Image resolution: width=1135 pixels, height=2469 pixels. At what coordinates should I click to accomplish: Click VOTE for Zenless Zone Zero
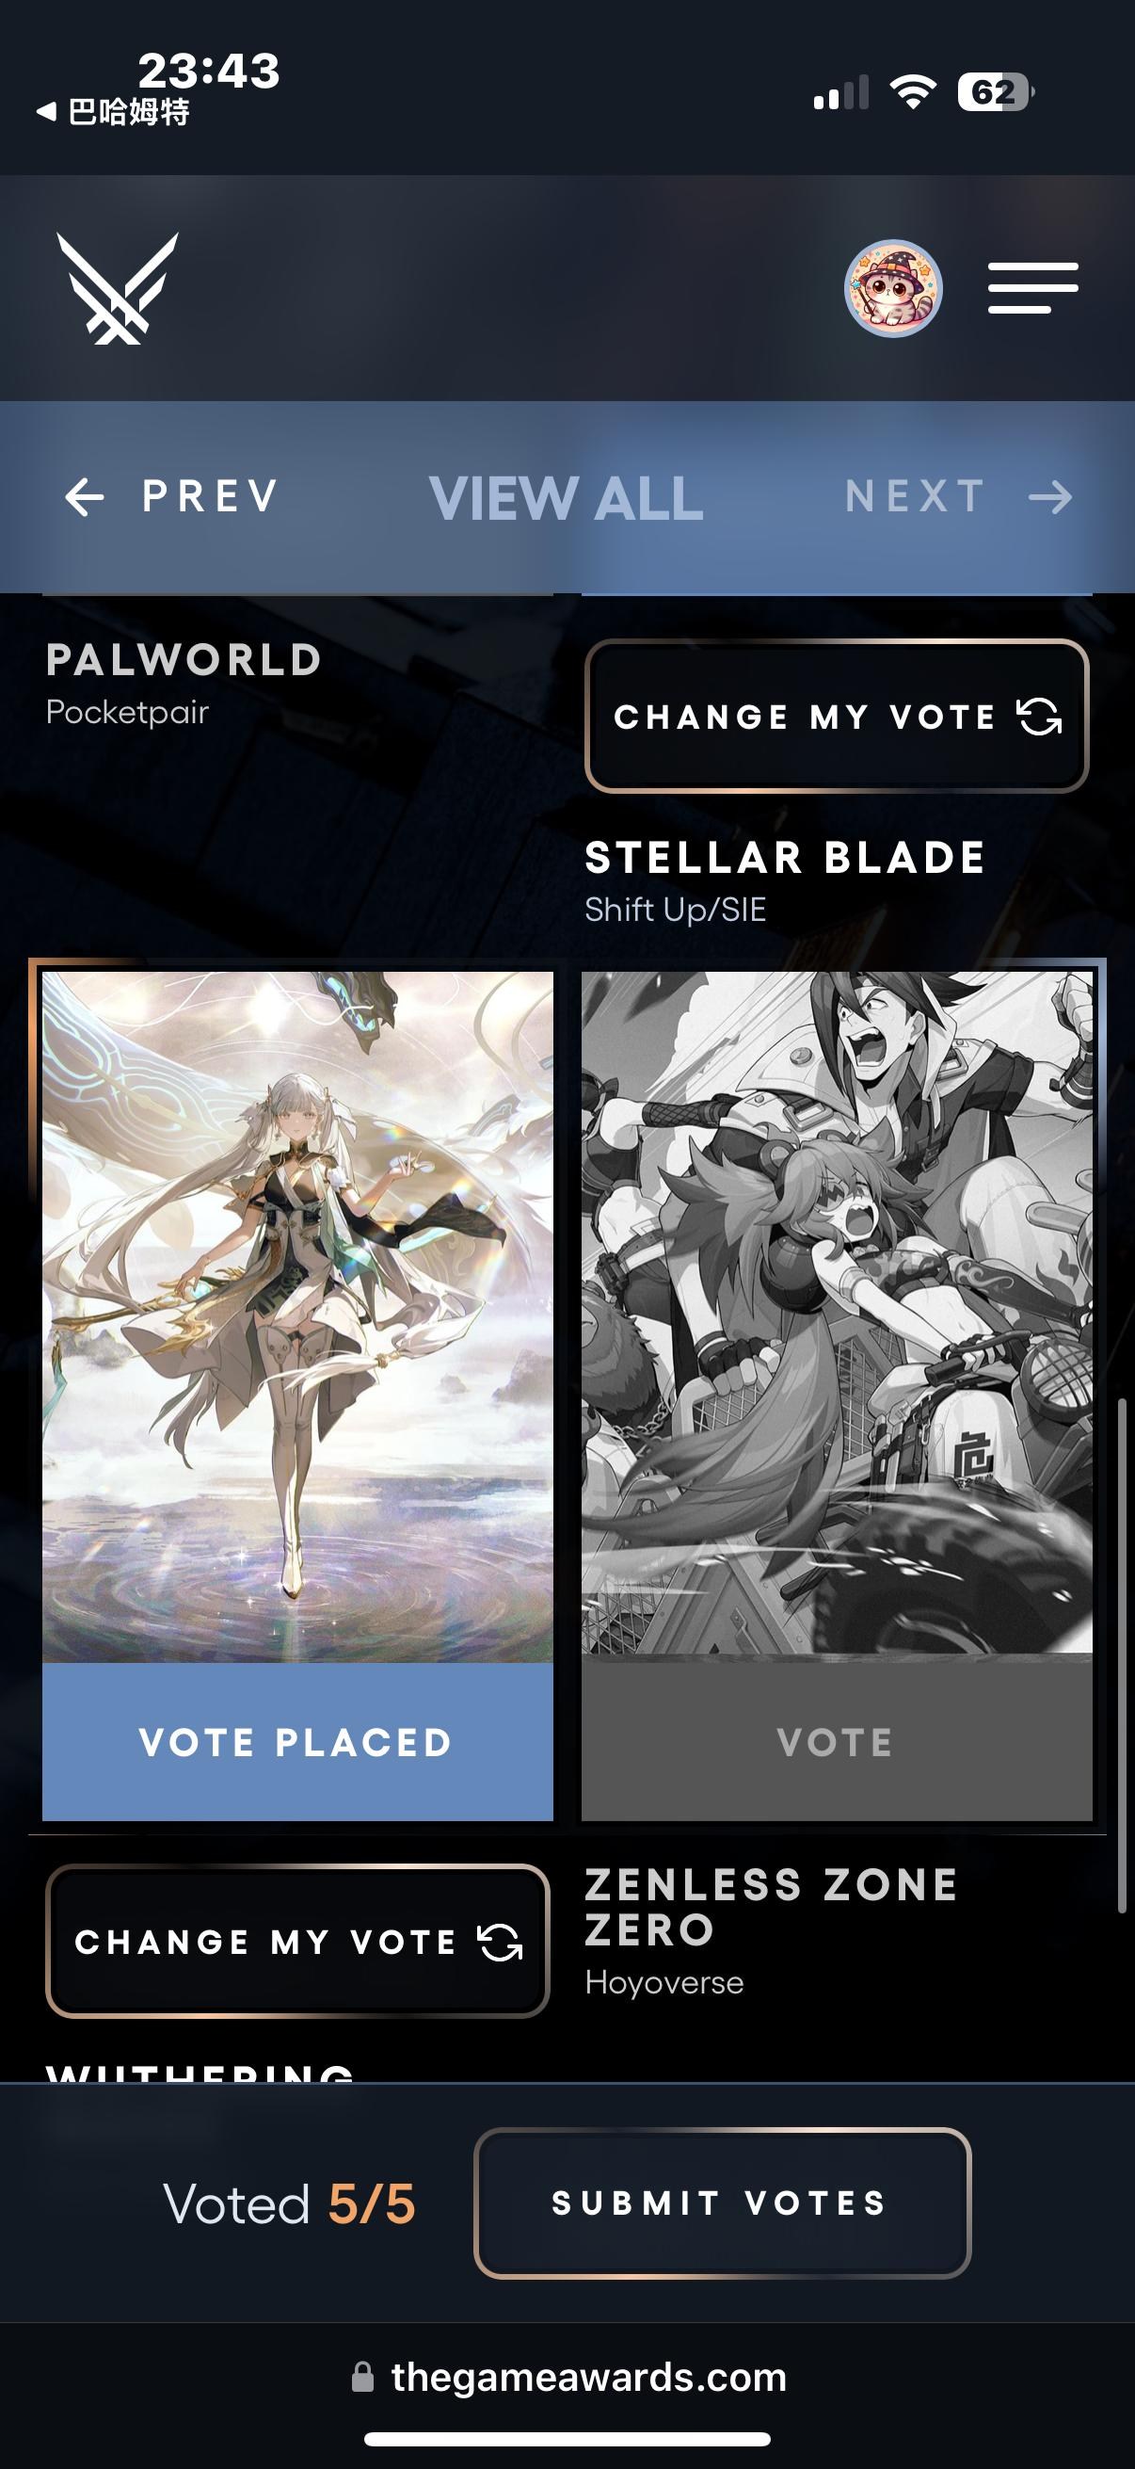tap(836, 1741)
